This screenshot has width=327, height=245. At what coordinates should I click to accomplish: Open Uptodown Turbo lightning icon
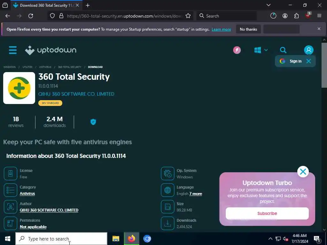tap(237, 50)
